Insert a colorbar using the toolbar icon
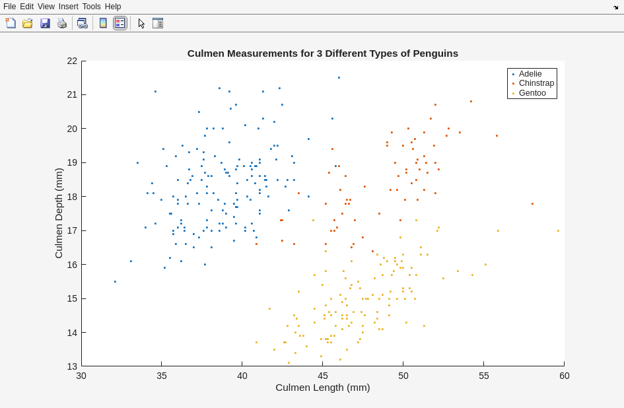 103,23
